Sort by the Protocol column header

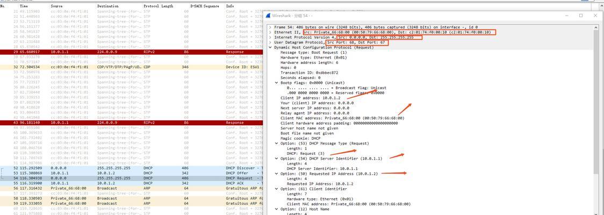(x=151, y=6)
